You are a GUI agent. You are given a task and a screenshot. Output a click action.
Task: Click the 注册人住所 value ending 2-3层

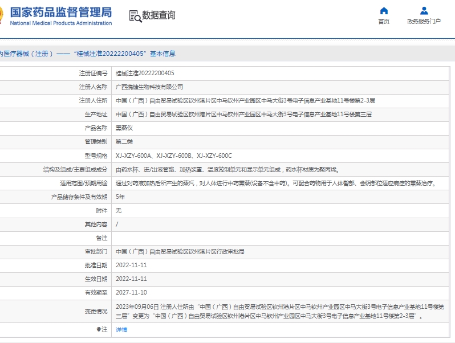coord(245,101)
